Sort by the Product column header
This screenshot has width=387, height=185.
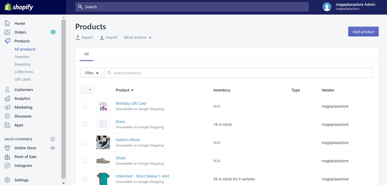coord(124,90)
